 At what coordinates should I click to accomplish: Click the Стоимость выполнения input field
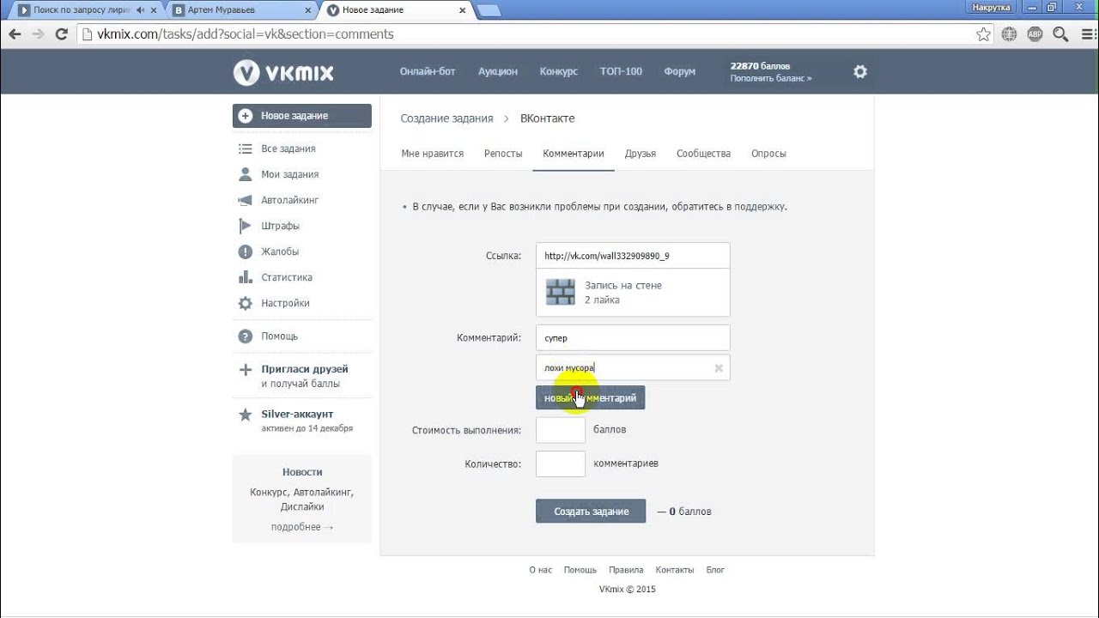click(560, 430)
